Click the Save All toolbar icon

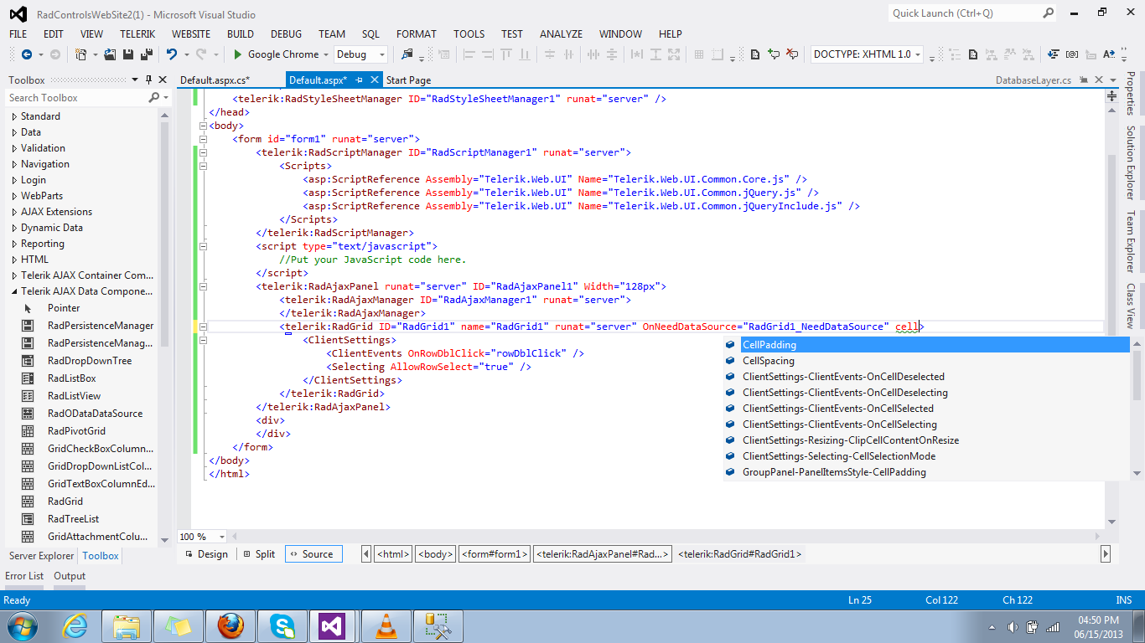coord(147,54)
